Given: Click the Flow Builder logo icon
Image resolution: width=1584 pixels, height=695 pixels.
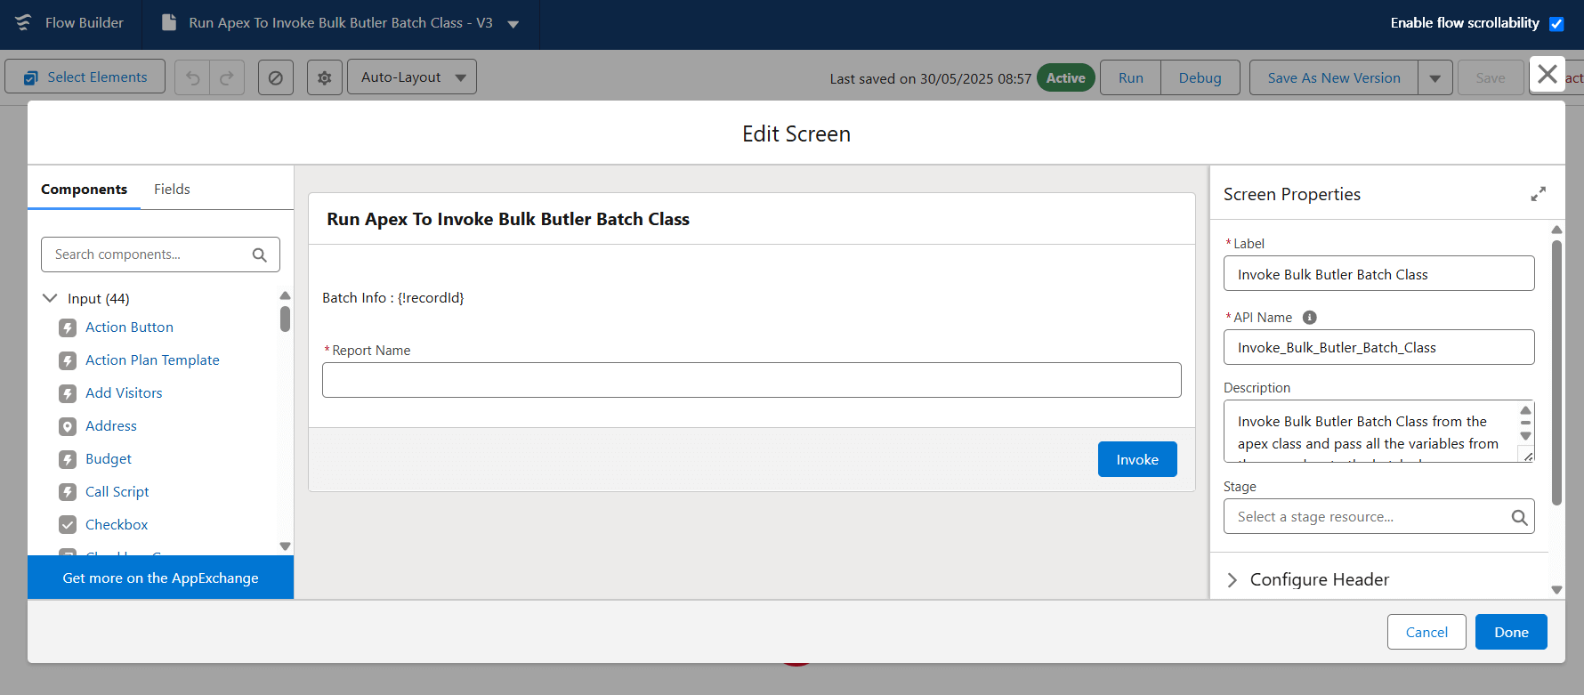Looking at the screenshot, I should (x=23, y=23).
